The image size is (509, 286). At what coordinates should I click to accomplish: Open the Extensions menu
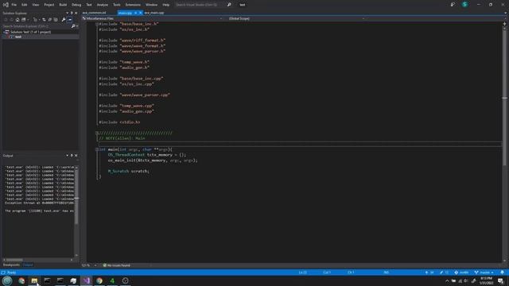[x=133, y=5]
